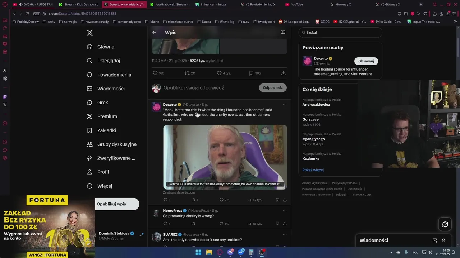Open reader view icon beside Wpis header
Viewport: 460px width, 258px height.
pyautogui.click(x=283, y=32)
